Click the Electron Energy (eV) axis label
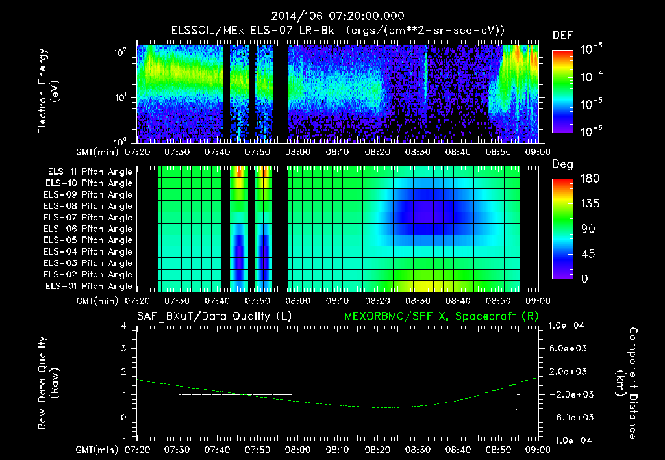Image resolution: width=665 pixels, height=460 pixels. 48,91
